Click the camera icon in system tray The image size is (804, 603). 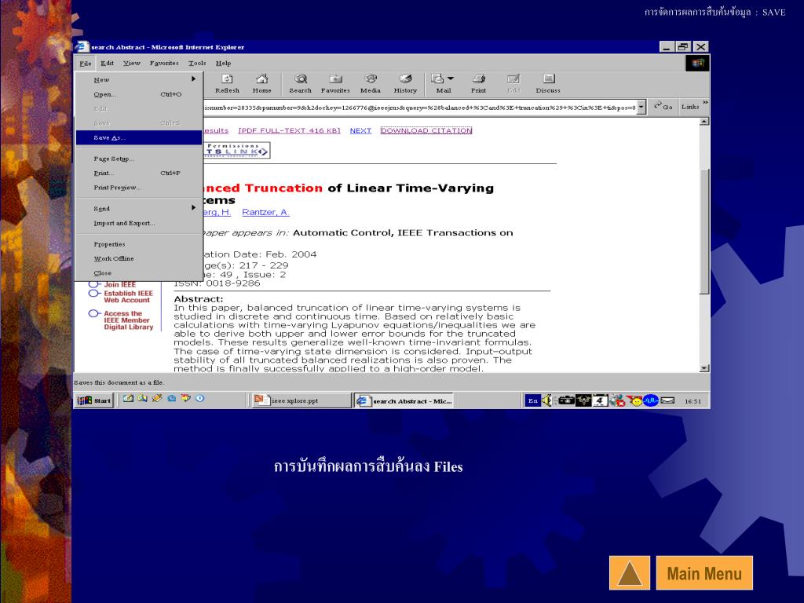pyautogui.click(x=566, y=400)
